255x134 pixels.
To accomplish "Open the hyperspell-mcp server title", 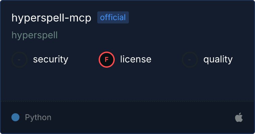I will [x=51, y=18].
